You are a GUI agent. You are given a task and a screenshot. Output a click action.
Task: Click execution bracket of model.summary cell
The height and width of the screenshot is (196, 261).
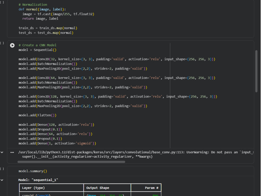pos(2,169)
